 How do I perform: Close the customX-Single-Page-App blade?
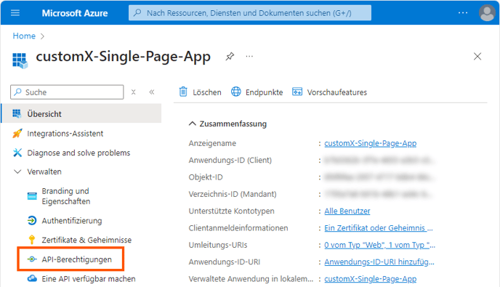[x=477, y=57]
